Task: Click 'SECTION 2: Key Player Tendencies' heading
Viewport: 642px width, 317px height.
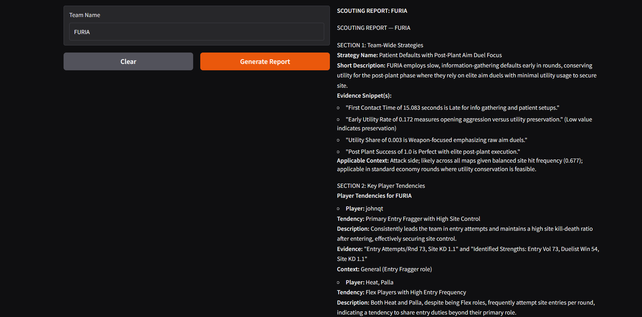Action: (381, 186)
